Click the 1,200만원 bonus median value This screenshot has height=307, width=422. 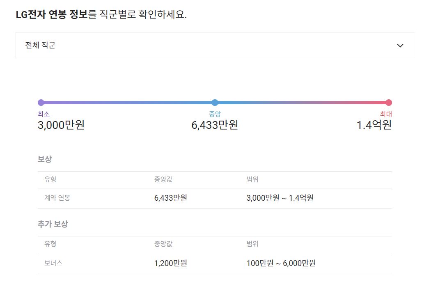[x=170, y=263]
